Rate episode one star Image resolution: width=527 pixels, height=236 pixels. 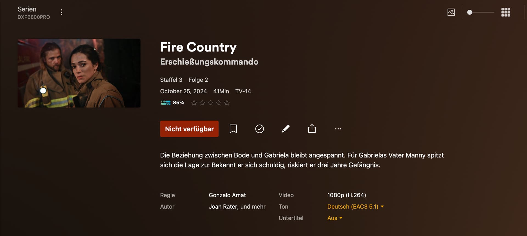pos(194,103)
